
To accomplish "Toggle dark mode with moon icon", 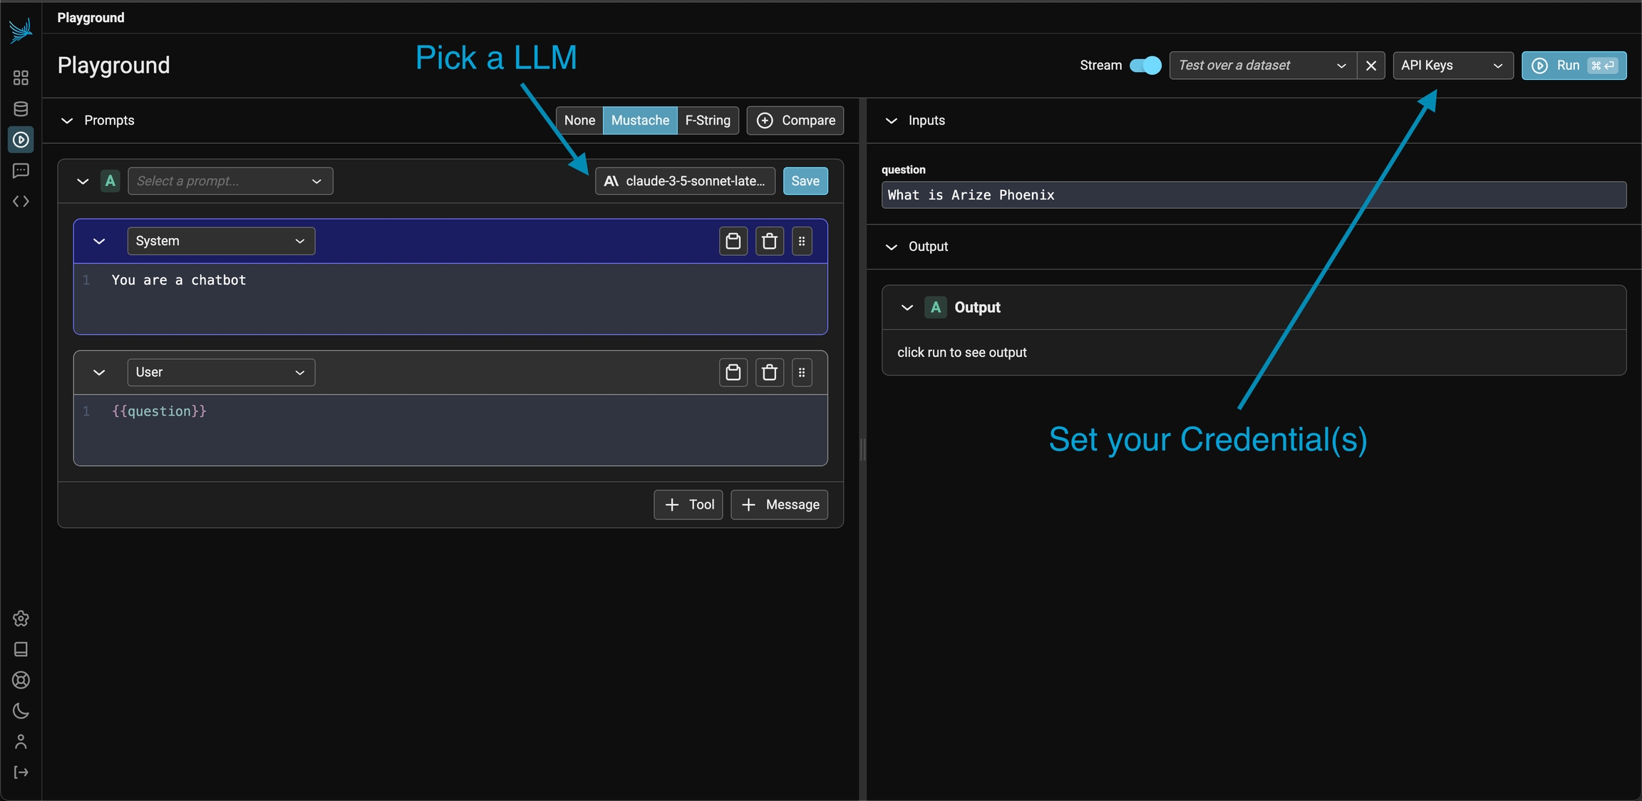I will point(21,711).
